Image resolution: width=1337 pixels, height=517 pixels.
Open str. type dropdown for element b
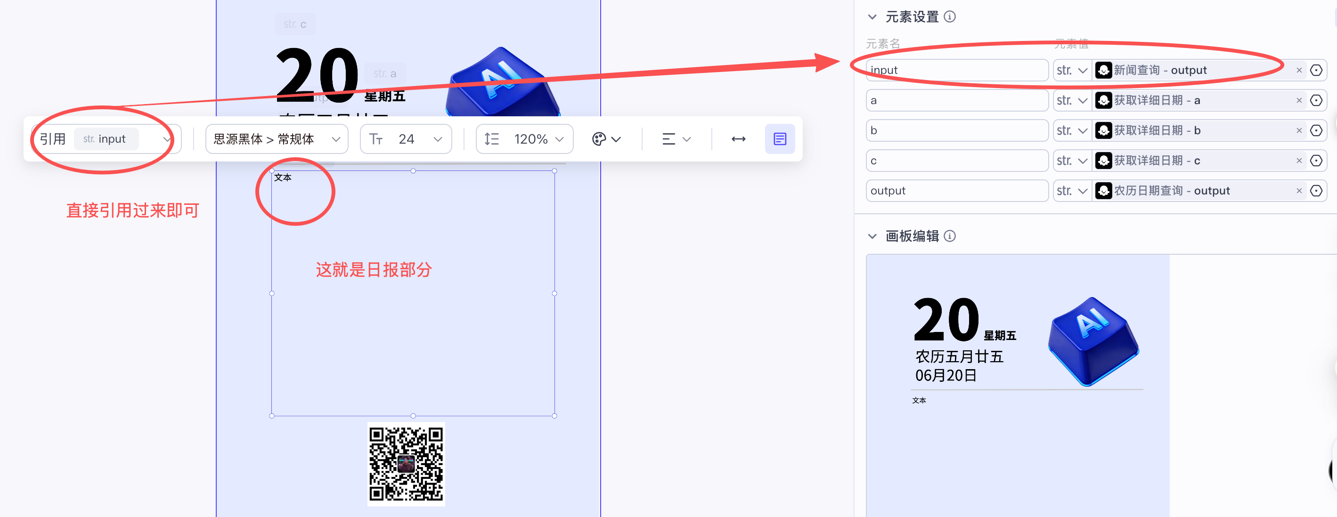pos(1072,131)
